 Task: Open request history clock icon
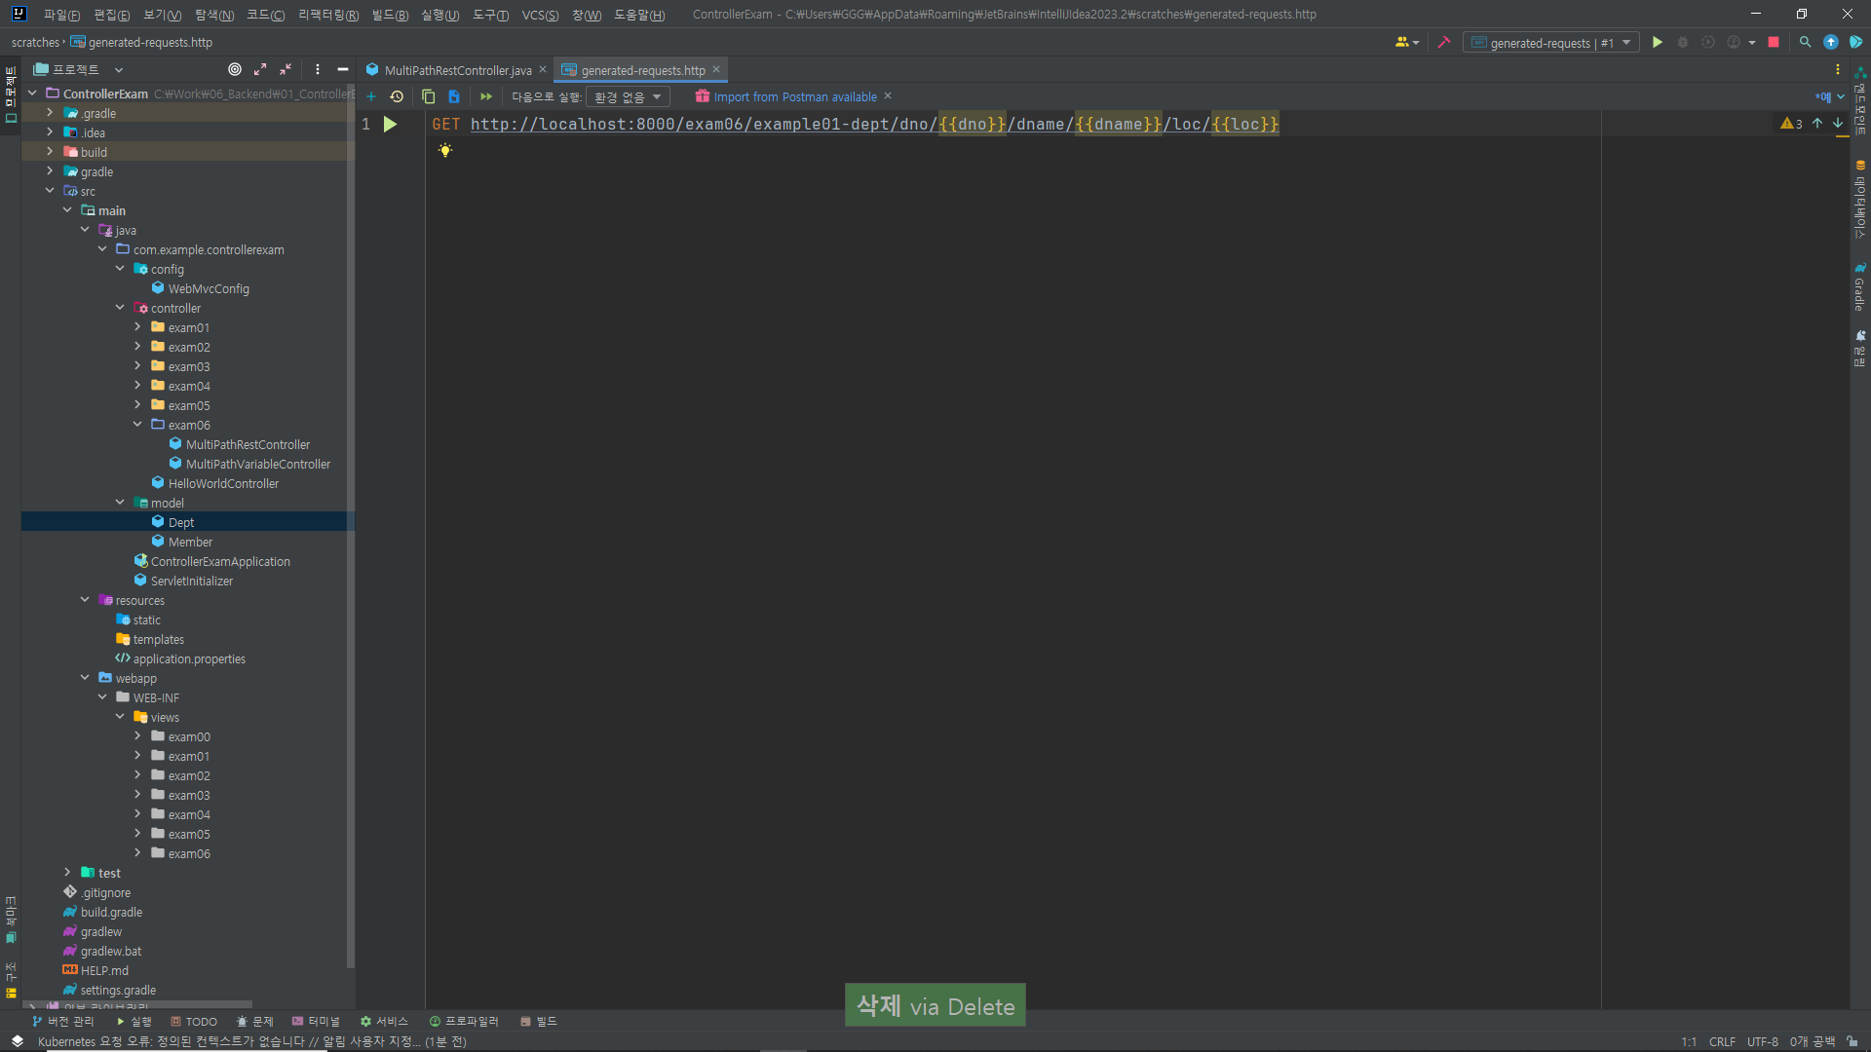click(x=397, y=96)
